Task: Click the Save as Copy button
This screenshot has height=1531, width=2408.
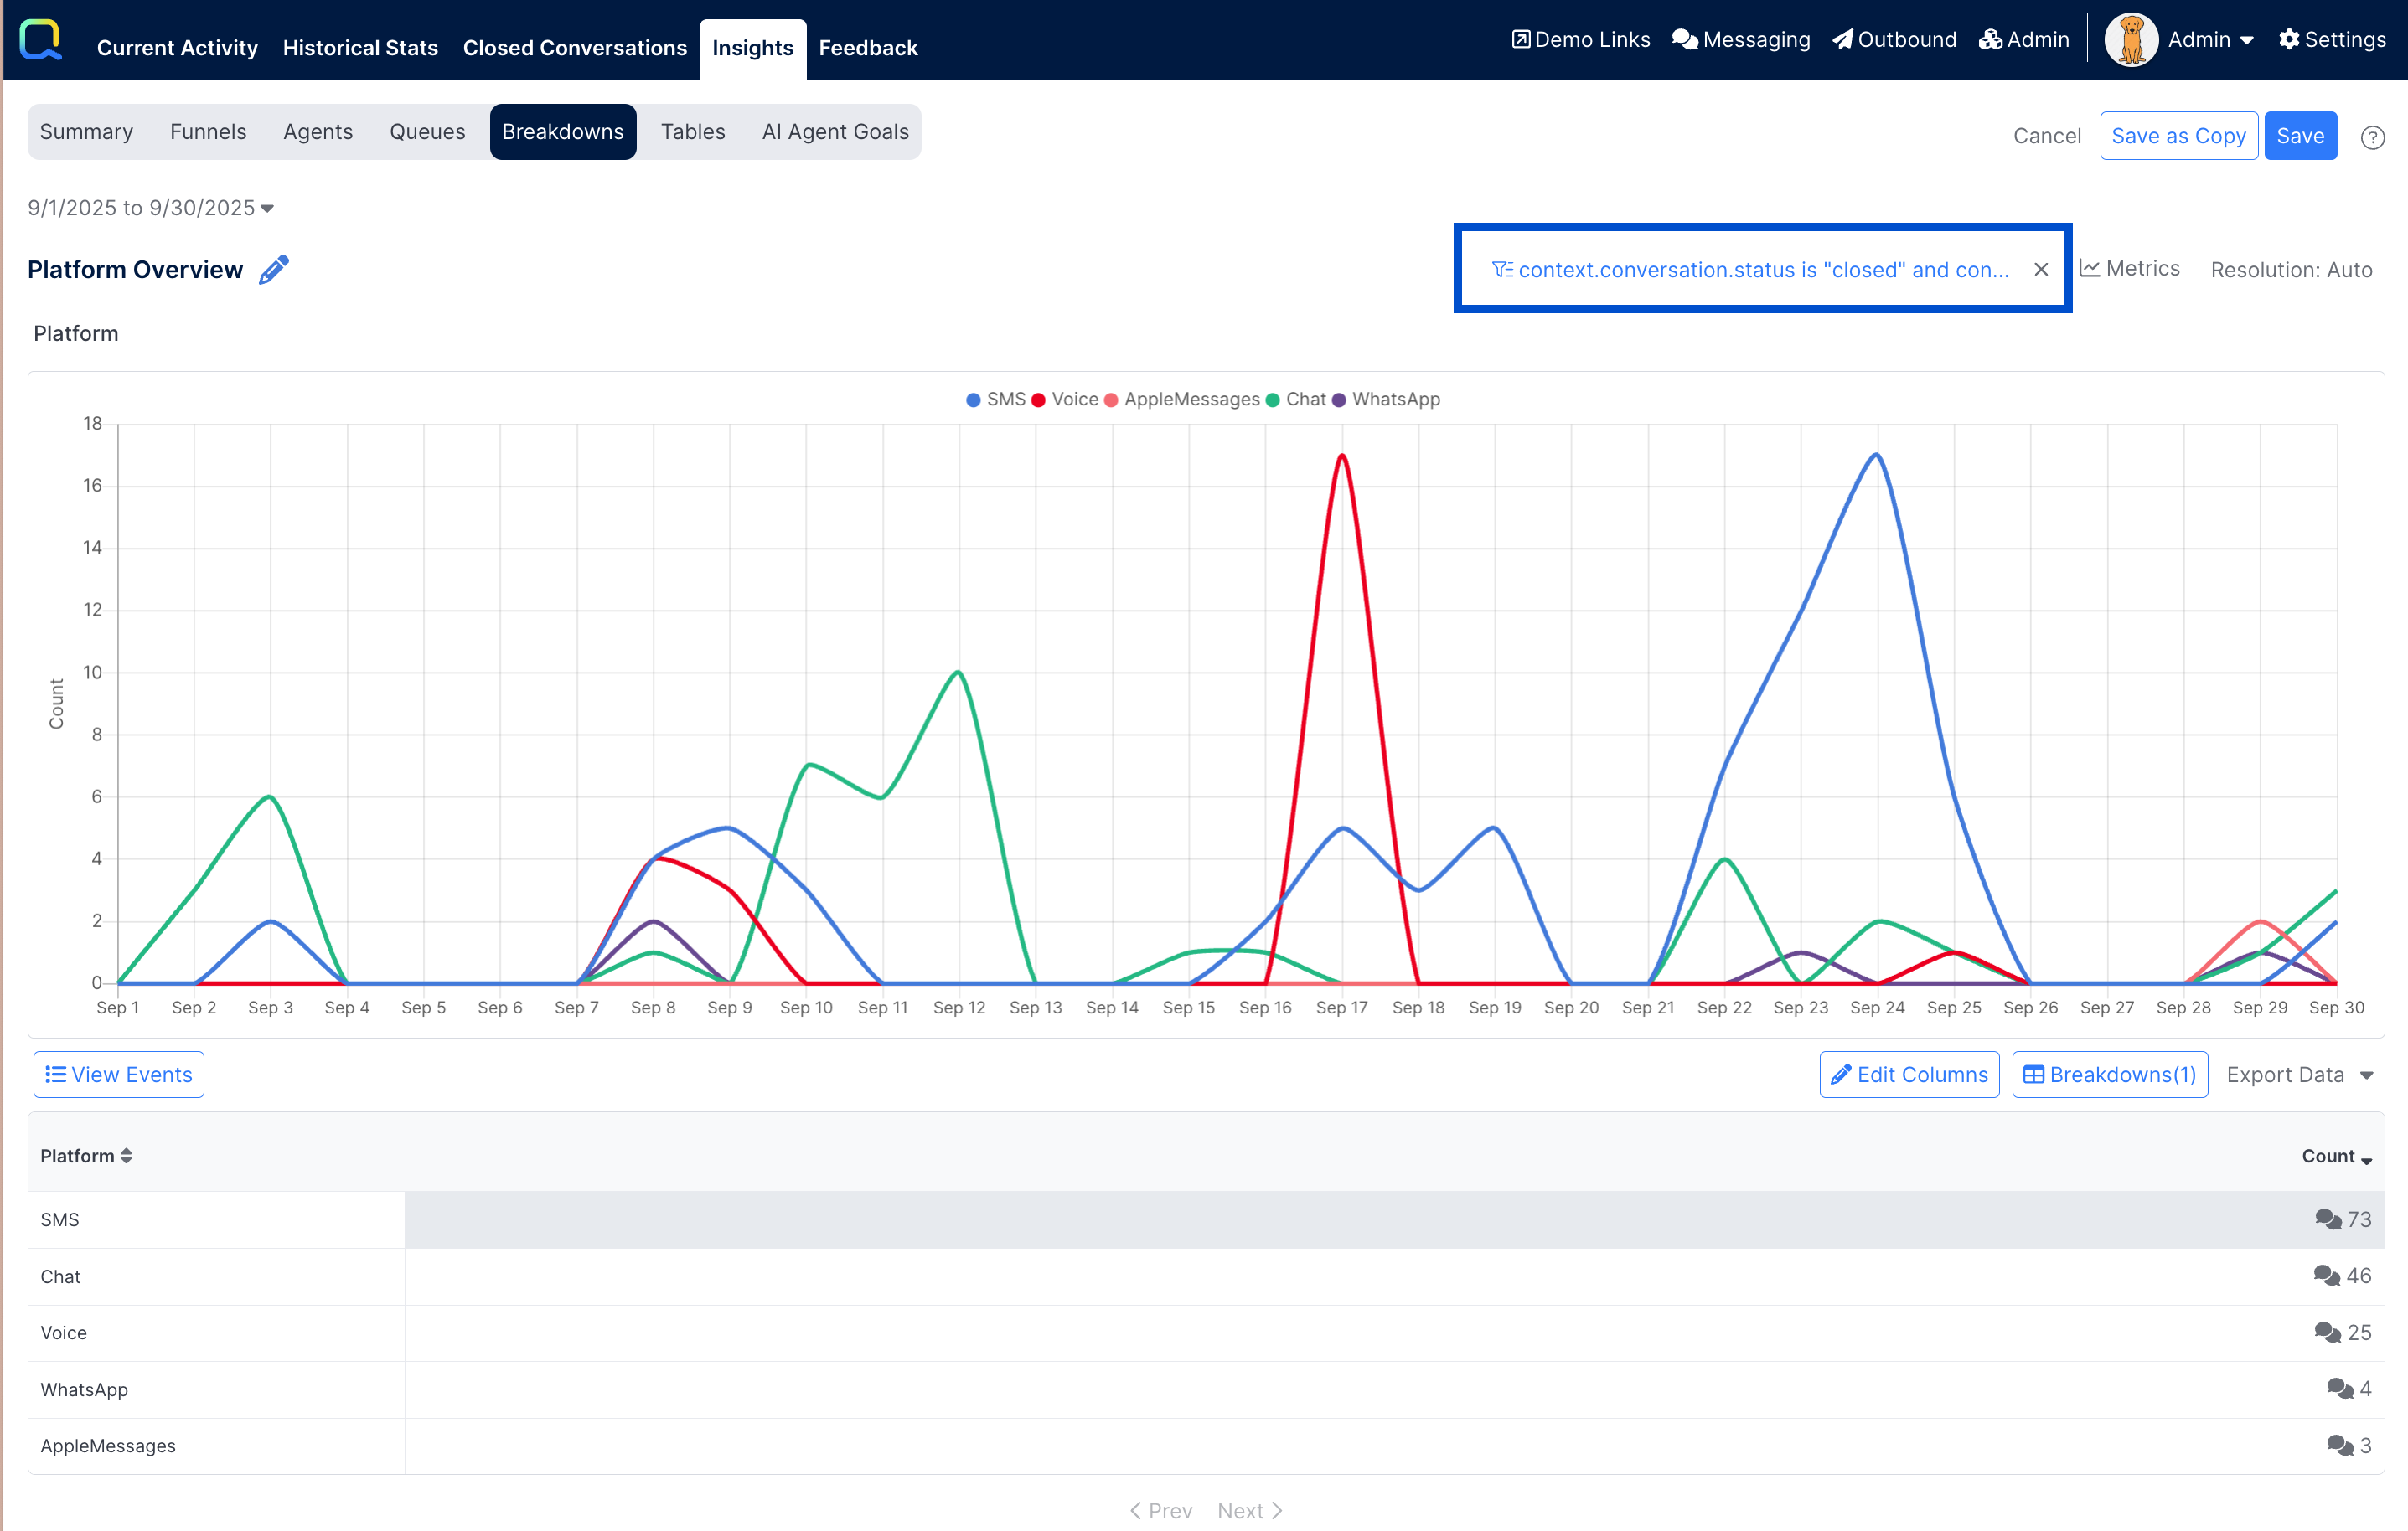Action: pyautogui.click(x=2178, y=136)
